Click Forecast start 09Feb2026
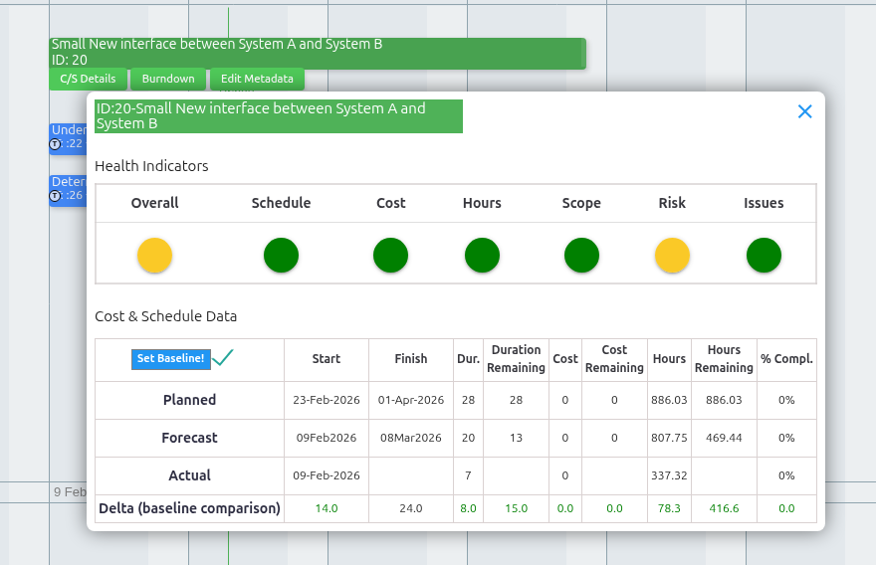 point(327,439)
